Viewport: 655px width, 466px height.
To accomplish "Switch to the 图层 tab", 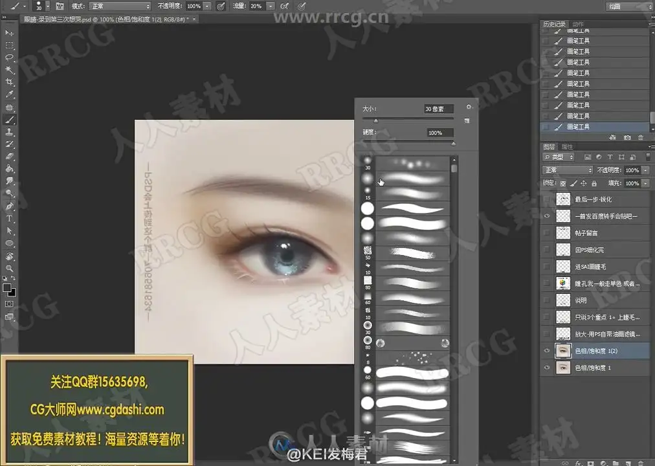I will pyautogui.click(x=549, y=146).
